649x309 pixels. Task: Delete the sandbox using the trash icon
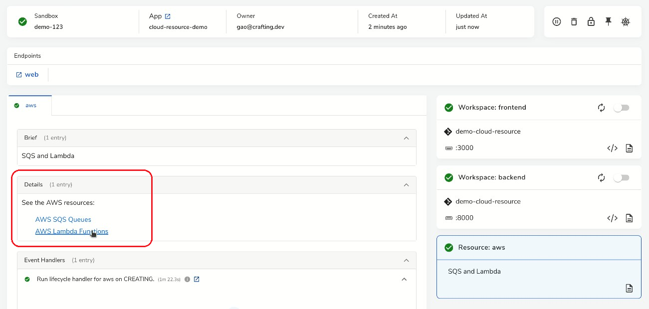[x=574, y=21]
